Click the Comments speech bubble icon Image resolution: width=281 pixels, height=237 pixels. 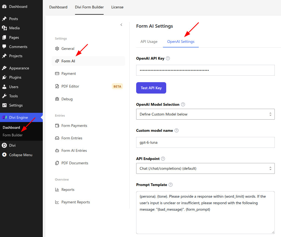click(x=4, y=47)
